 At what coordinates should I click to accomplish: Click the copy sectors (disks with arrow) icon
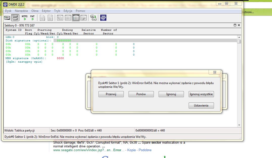93,18
